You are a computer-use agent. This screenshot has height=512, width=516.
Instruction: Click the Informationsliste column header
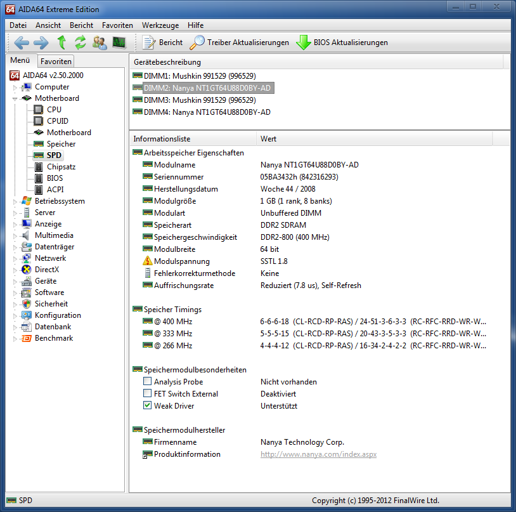click(x=193, y=139)
